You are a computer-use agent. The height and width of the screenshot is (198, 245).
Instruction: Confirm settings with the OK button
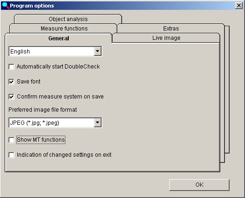pyautogui.click(x=199, y=185)
